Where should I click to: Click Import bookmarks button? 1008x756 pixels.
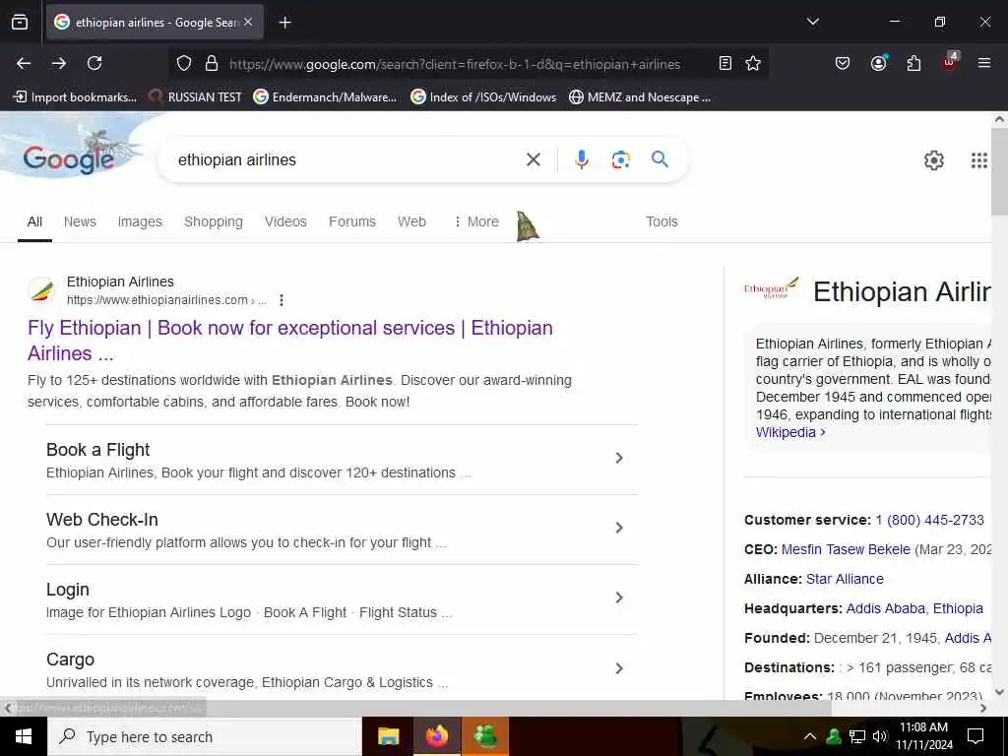75,97
